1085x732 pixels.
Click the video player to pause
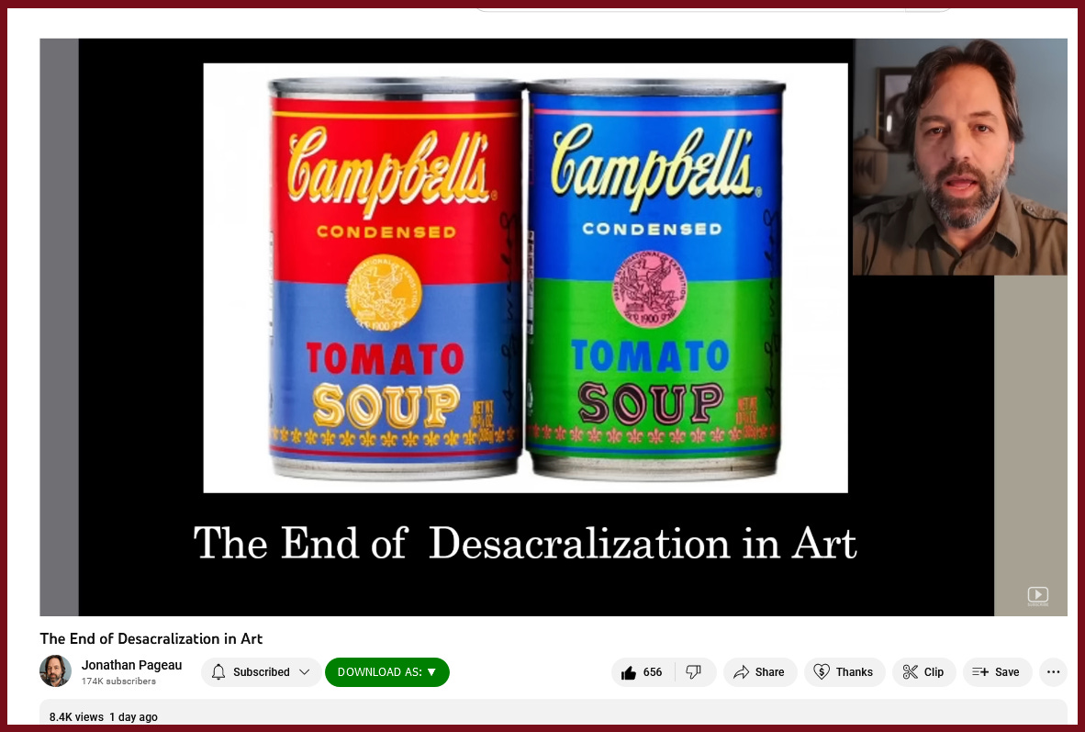(553, 327)
